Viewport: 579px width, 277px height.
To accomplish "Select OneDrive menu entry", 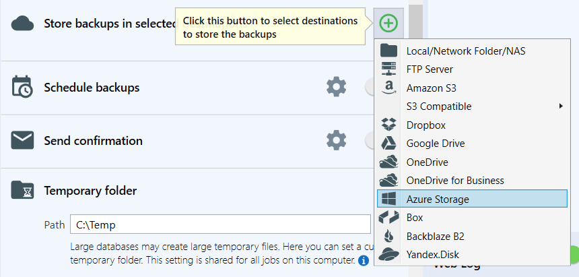I will click(472, 162).
